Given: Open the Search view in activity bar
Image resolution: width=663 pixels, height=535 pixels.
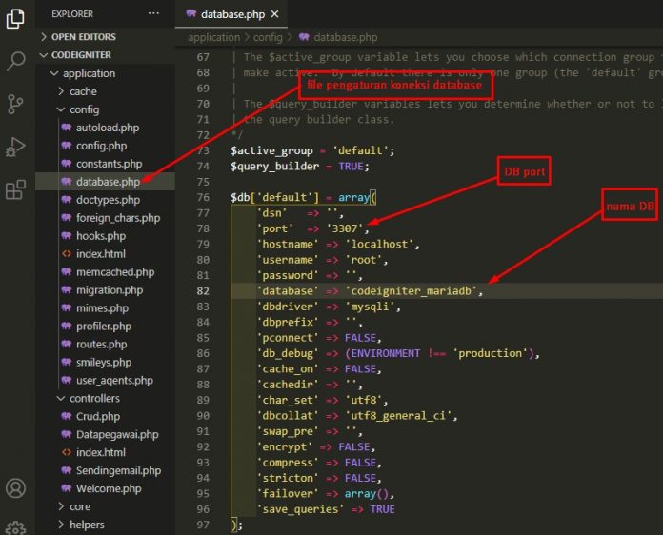Looking at the screenshot, I should point(15,61).
